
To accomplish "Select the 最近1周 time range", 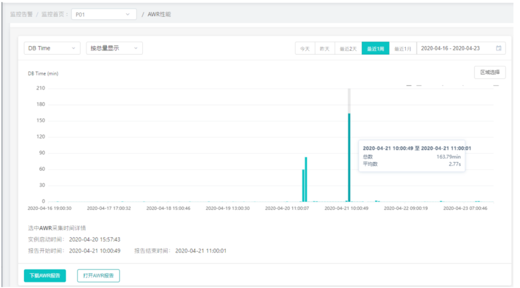I will (375, 49).
